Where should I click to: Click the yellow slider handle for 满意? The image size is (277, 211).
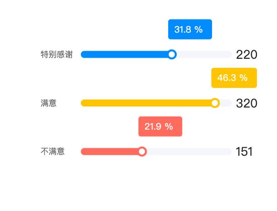click(215, 103)
